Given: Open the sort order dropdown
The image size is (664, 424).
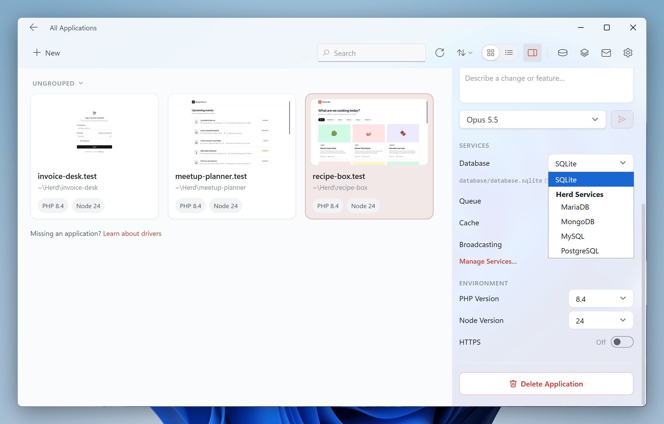Looking at the screenshot, I should pyautogui.click(x=464, y=53).
